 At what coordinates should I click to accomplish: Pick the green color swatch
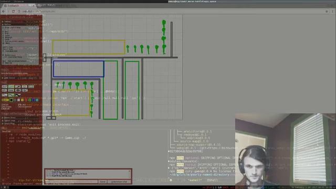coord(30,100)
